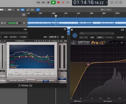Click the Pro-Q 3 undo arrow icon
This screenshot has height=104, width=126.
[113, 43]
